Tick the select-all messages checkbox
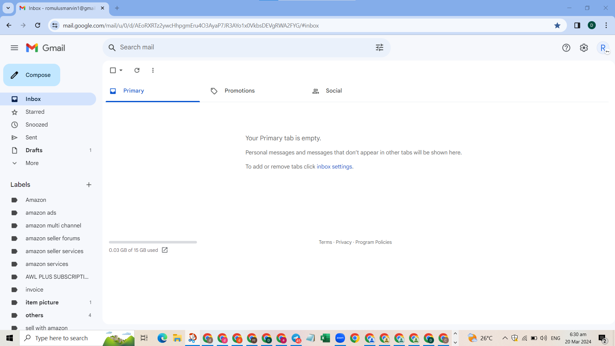This screenshot has width=615, height=346. [113, 70]
